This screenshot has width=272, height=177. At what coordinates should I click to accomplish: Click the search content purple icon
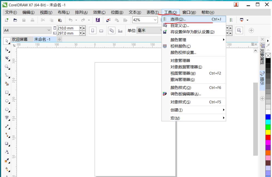point(98,20)
